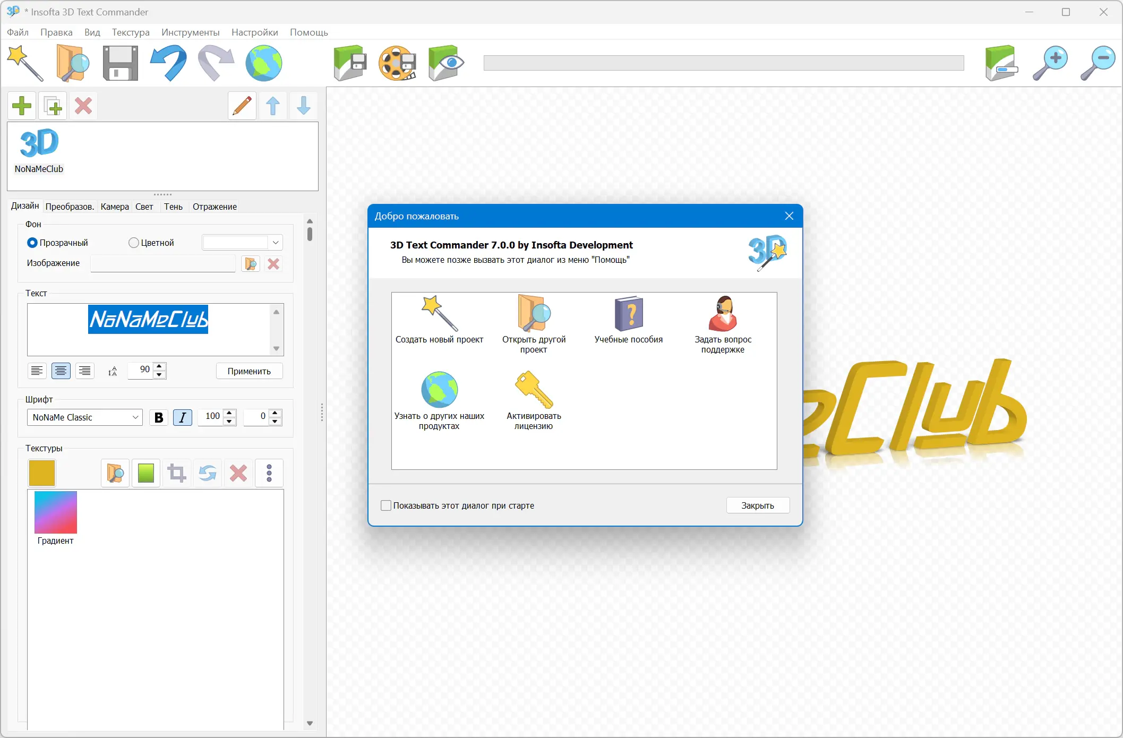Click the ask support question icon
Image resolution: width=1123 pixels, height=738 pixels.
pos(723,314)
